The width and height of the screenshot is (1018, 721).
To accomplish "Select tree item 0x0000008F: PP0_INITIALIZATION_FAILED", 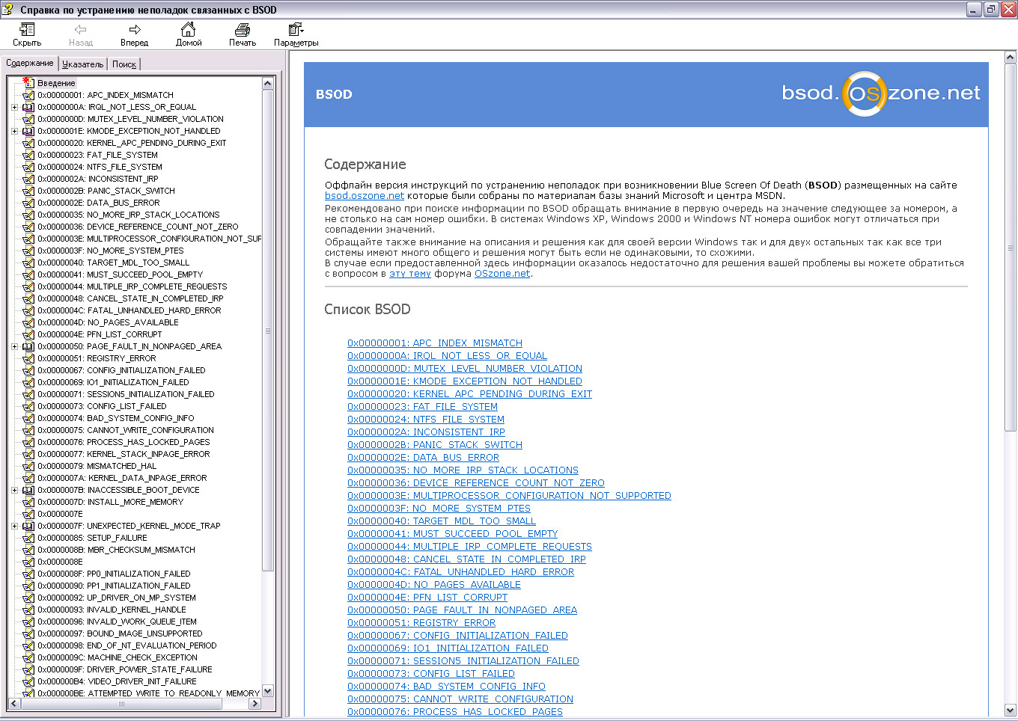I will click(x=115, y=574).
